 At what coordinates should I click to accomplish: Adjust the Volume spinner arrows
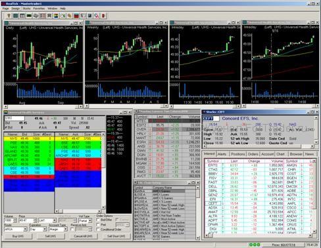coord(14,220)
